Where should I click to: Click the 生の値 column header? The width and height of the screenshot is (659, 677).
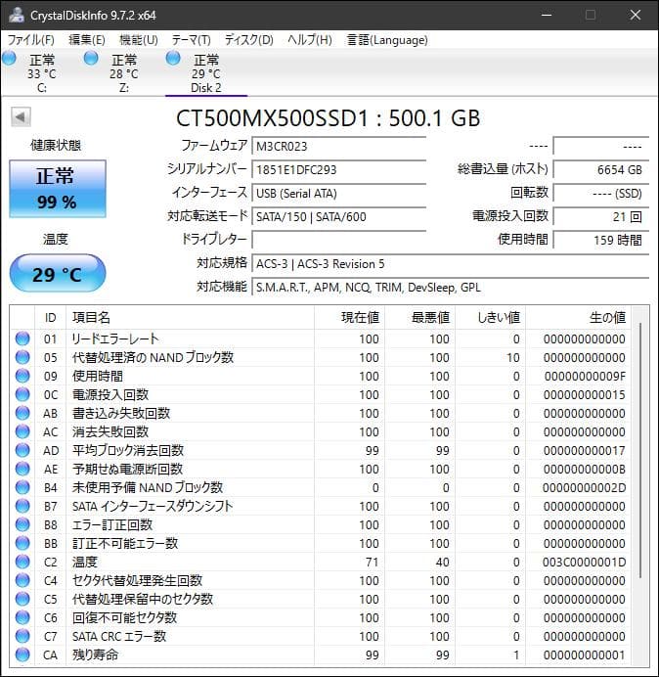578,318
